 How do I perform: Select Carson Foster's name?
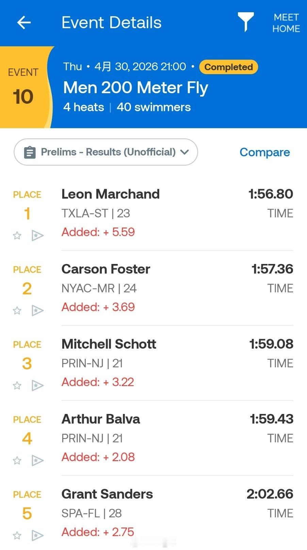[x=106, y=269]
